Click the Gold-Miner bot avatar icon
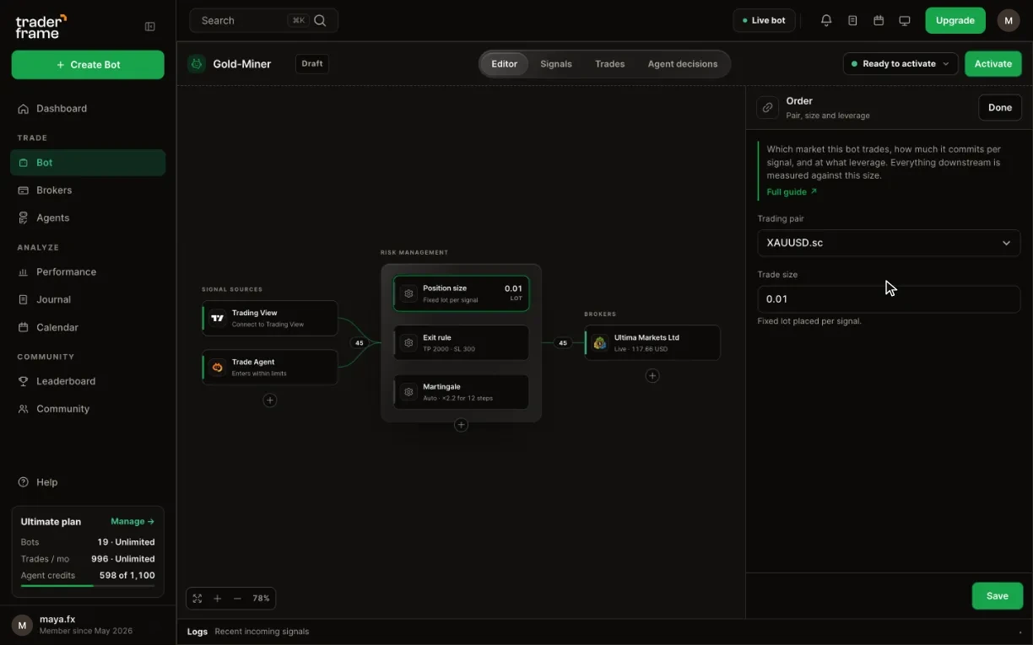The image size is (1033, 645). click(197, 64)
